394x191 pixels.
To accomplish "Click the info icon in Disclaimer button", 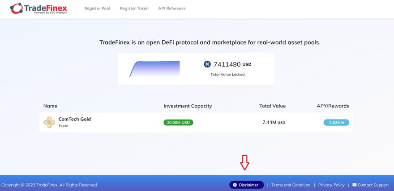I will (x=235, y=185).
